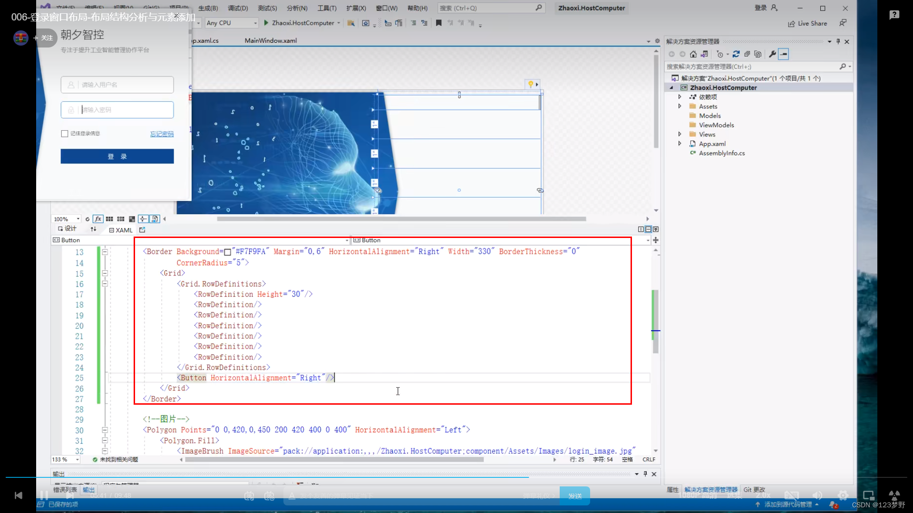The height and width of the screenshot is (513, 913).
Task: Click the collapse pane icon above editor
Action: (x=656, y=229)
